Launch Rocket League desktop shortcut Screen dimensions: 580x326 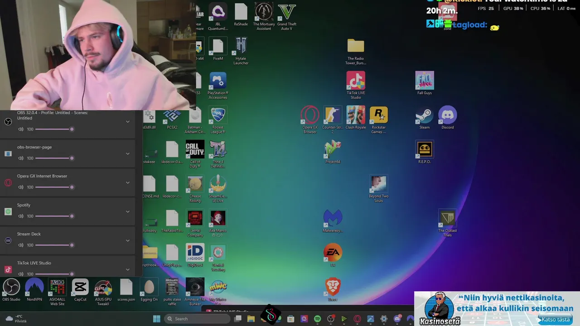coord(218,120)
